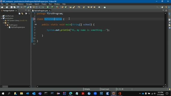Expand MyFirstProgram.java tree node arrow
Screen dimensions: 171x96
[x=7, y=27]
